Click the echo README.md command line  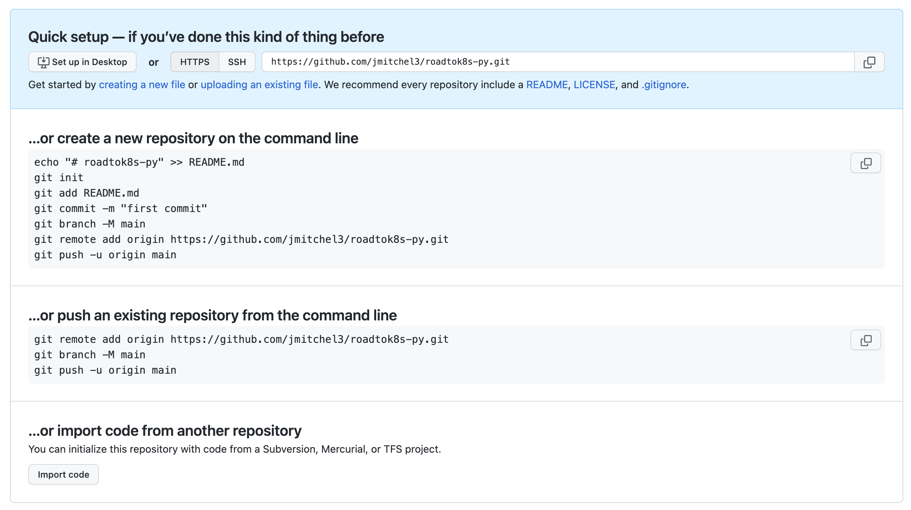click(x=139, y=162)
